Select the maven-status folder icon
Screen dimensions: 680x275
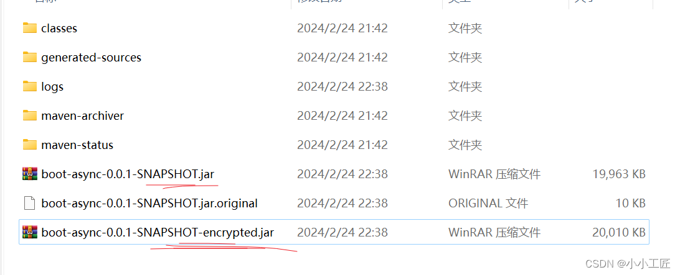click(x=29, y=145)
